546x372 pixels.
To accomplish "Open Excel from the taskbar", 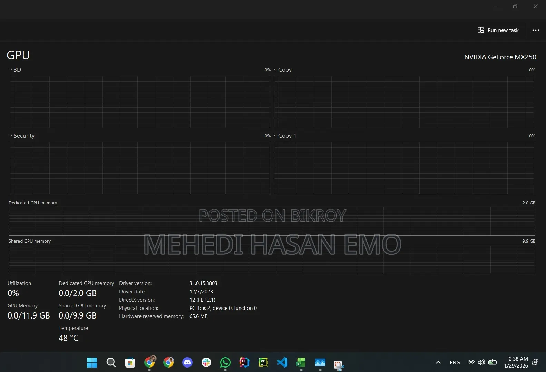I will (x=301, y=362).
